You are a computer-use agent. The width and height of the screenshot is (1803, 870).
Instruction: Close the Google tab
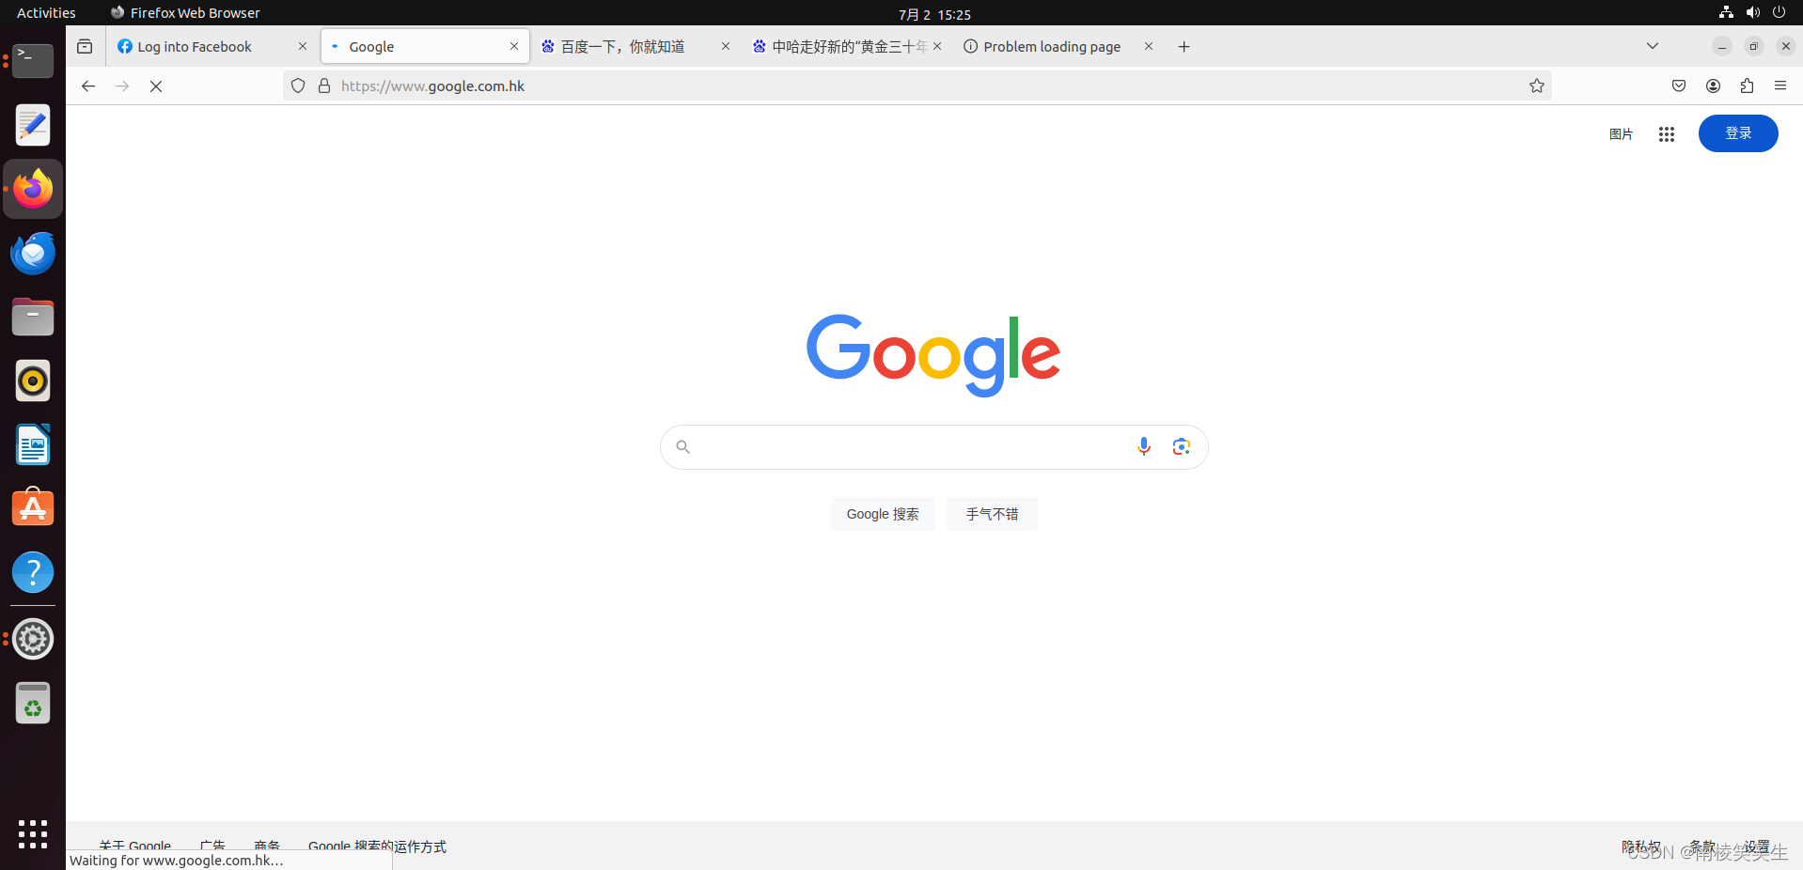[x=514, y=46]
